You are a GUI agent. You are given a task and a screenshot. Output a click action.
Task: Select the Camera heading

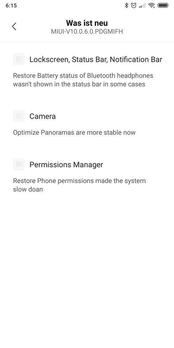[43, 116]
